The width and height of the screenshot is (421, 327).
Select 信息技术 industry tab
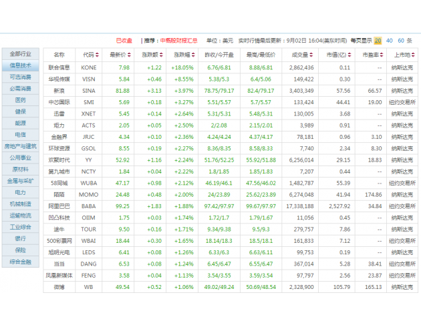pyautogui.click(x=21, y=65)
